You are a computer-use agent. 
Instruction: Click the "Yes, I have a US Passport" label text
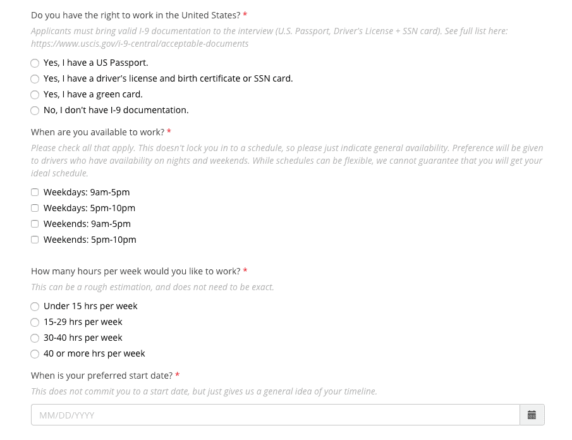click(x=95, y=63)
